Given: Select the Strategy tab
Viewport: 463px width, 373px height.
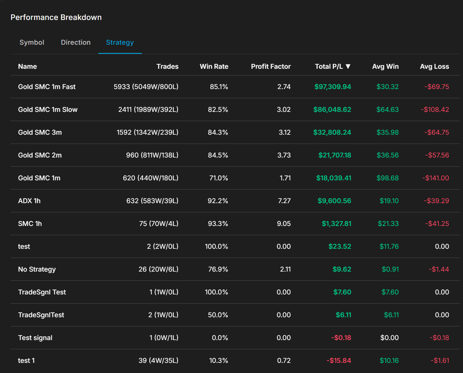Looking at the screenshot, I should (x=120, y=42).
